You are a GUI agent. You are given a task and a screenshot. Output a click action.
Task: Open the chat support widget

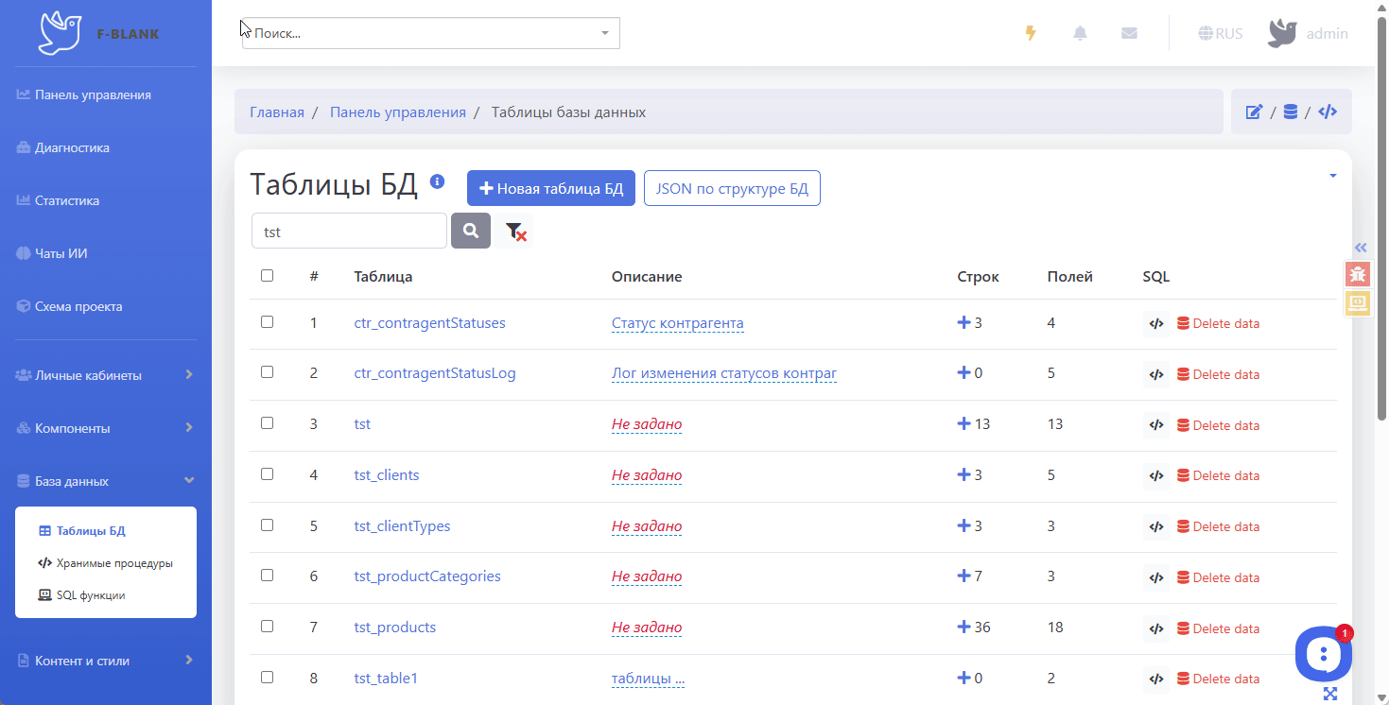[1323, 653]
